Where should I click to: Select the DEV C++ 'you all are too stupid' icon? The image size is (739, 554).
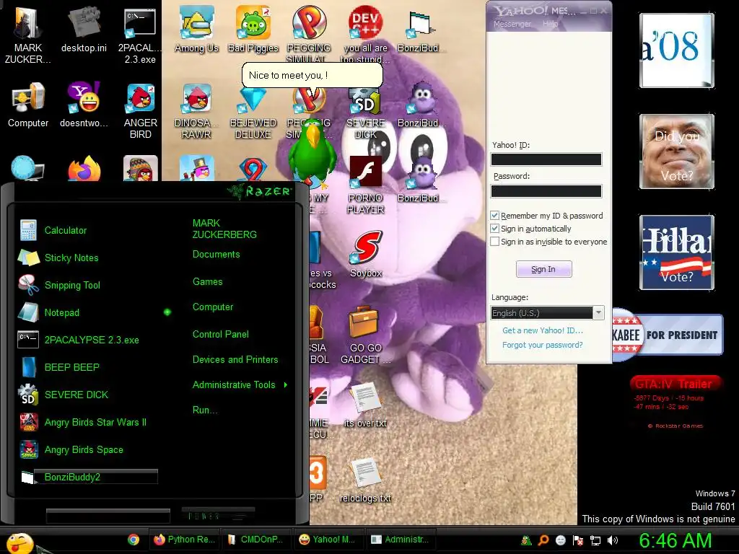365,33
